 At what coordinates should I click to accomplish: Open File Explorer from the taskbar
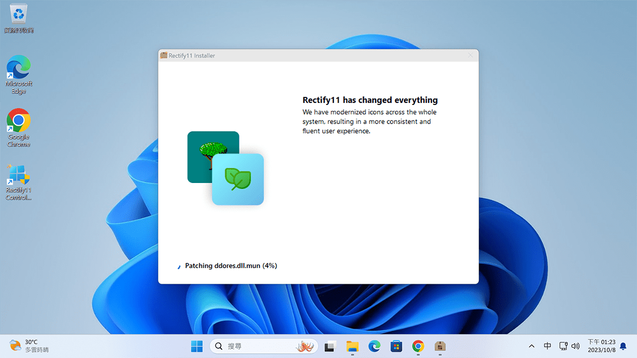(352, 346)
